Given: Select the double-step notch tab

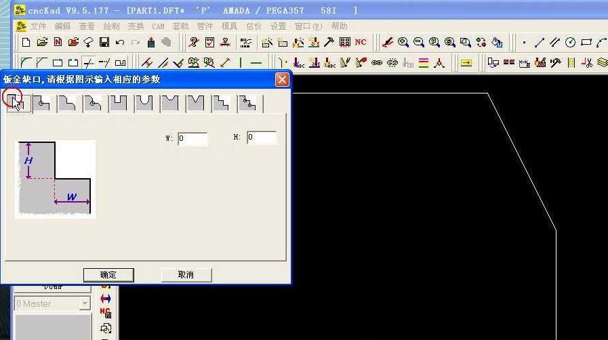Looking at the screenshot, I should (222, 104).
